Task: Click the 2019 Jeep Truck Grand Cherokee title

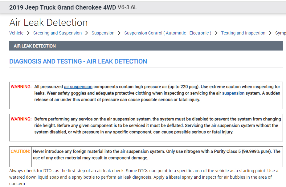Action: point(63,7)
